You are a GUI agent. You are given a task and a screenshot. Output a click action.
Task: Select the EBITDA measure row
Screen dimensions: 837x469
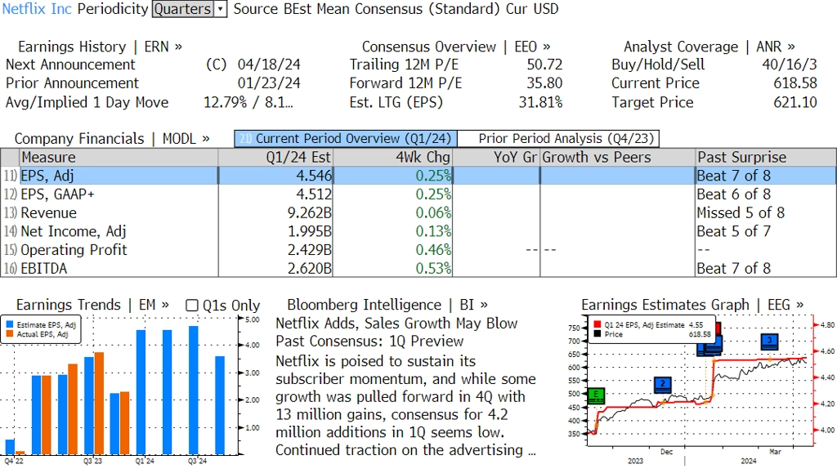coord(418,268)
